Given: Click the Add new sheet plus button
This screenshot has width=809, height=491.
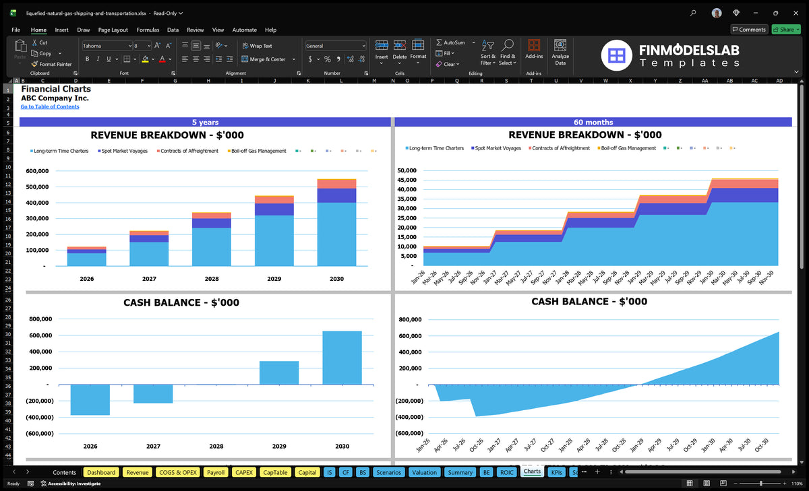Looking at the screenshot, I should coord(597,472).
